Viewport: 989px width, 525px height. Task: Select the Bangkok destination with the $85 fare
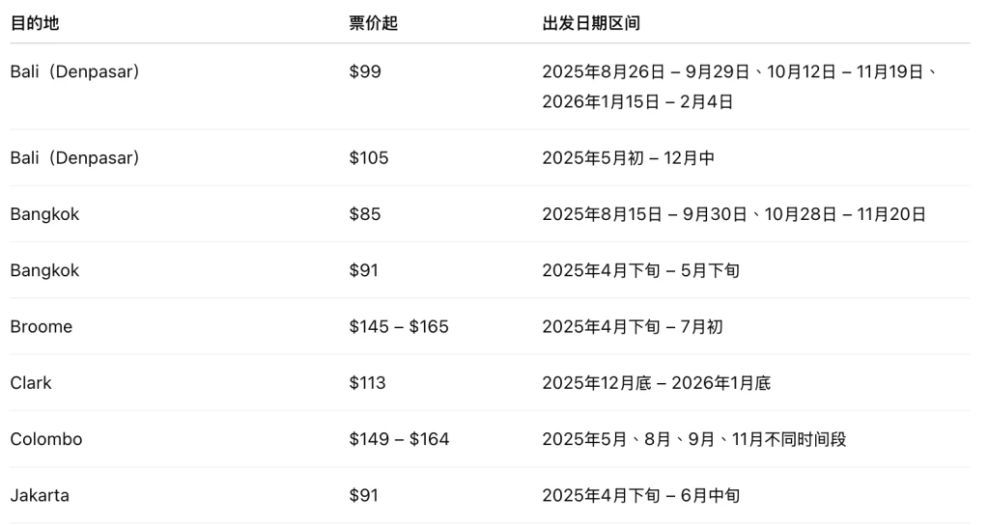point(44,214)
